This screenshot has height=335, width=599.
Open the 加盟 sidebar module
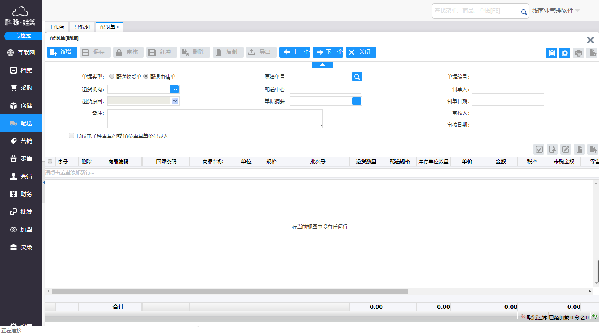tap(21, 229)
